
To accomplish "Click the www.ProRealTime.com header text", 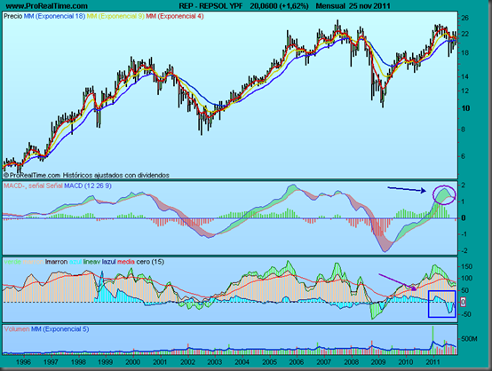I will pos(47,6).
